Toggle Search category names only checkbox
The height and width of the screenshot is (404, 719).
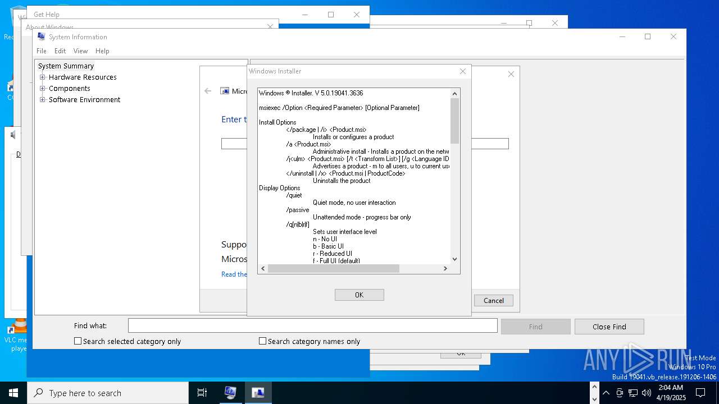pos(262,341)
